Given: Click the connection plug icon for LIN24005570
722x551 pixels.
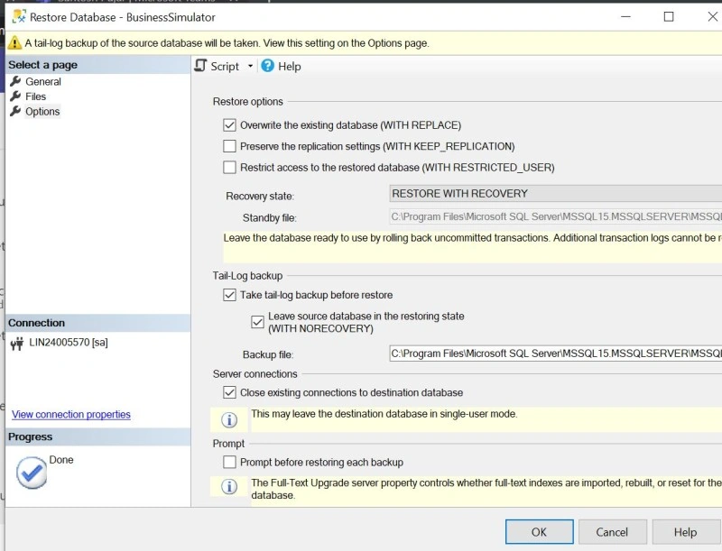Looking at the screenshot, I should [17, 343].
